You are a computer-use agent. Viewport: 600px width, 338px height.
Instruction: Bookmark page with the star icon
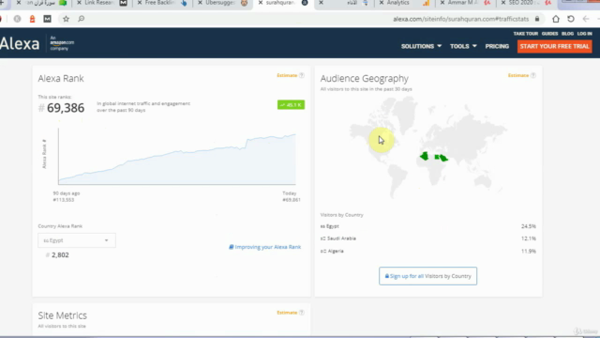66,19
